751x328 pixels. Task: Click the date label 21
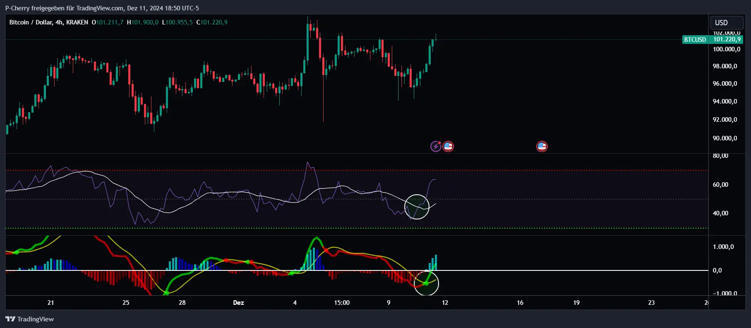(50, 303)
